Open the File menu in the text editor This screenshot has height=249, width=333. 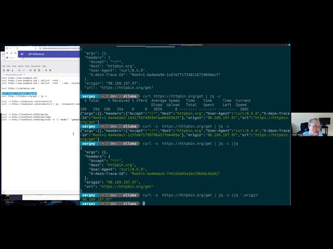point(4,66)
